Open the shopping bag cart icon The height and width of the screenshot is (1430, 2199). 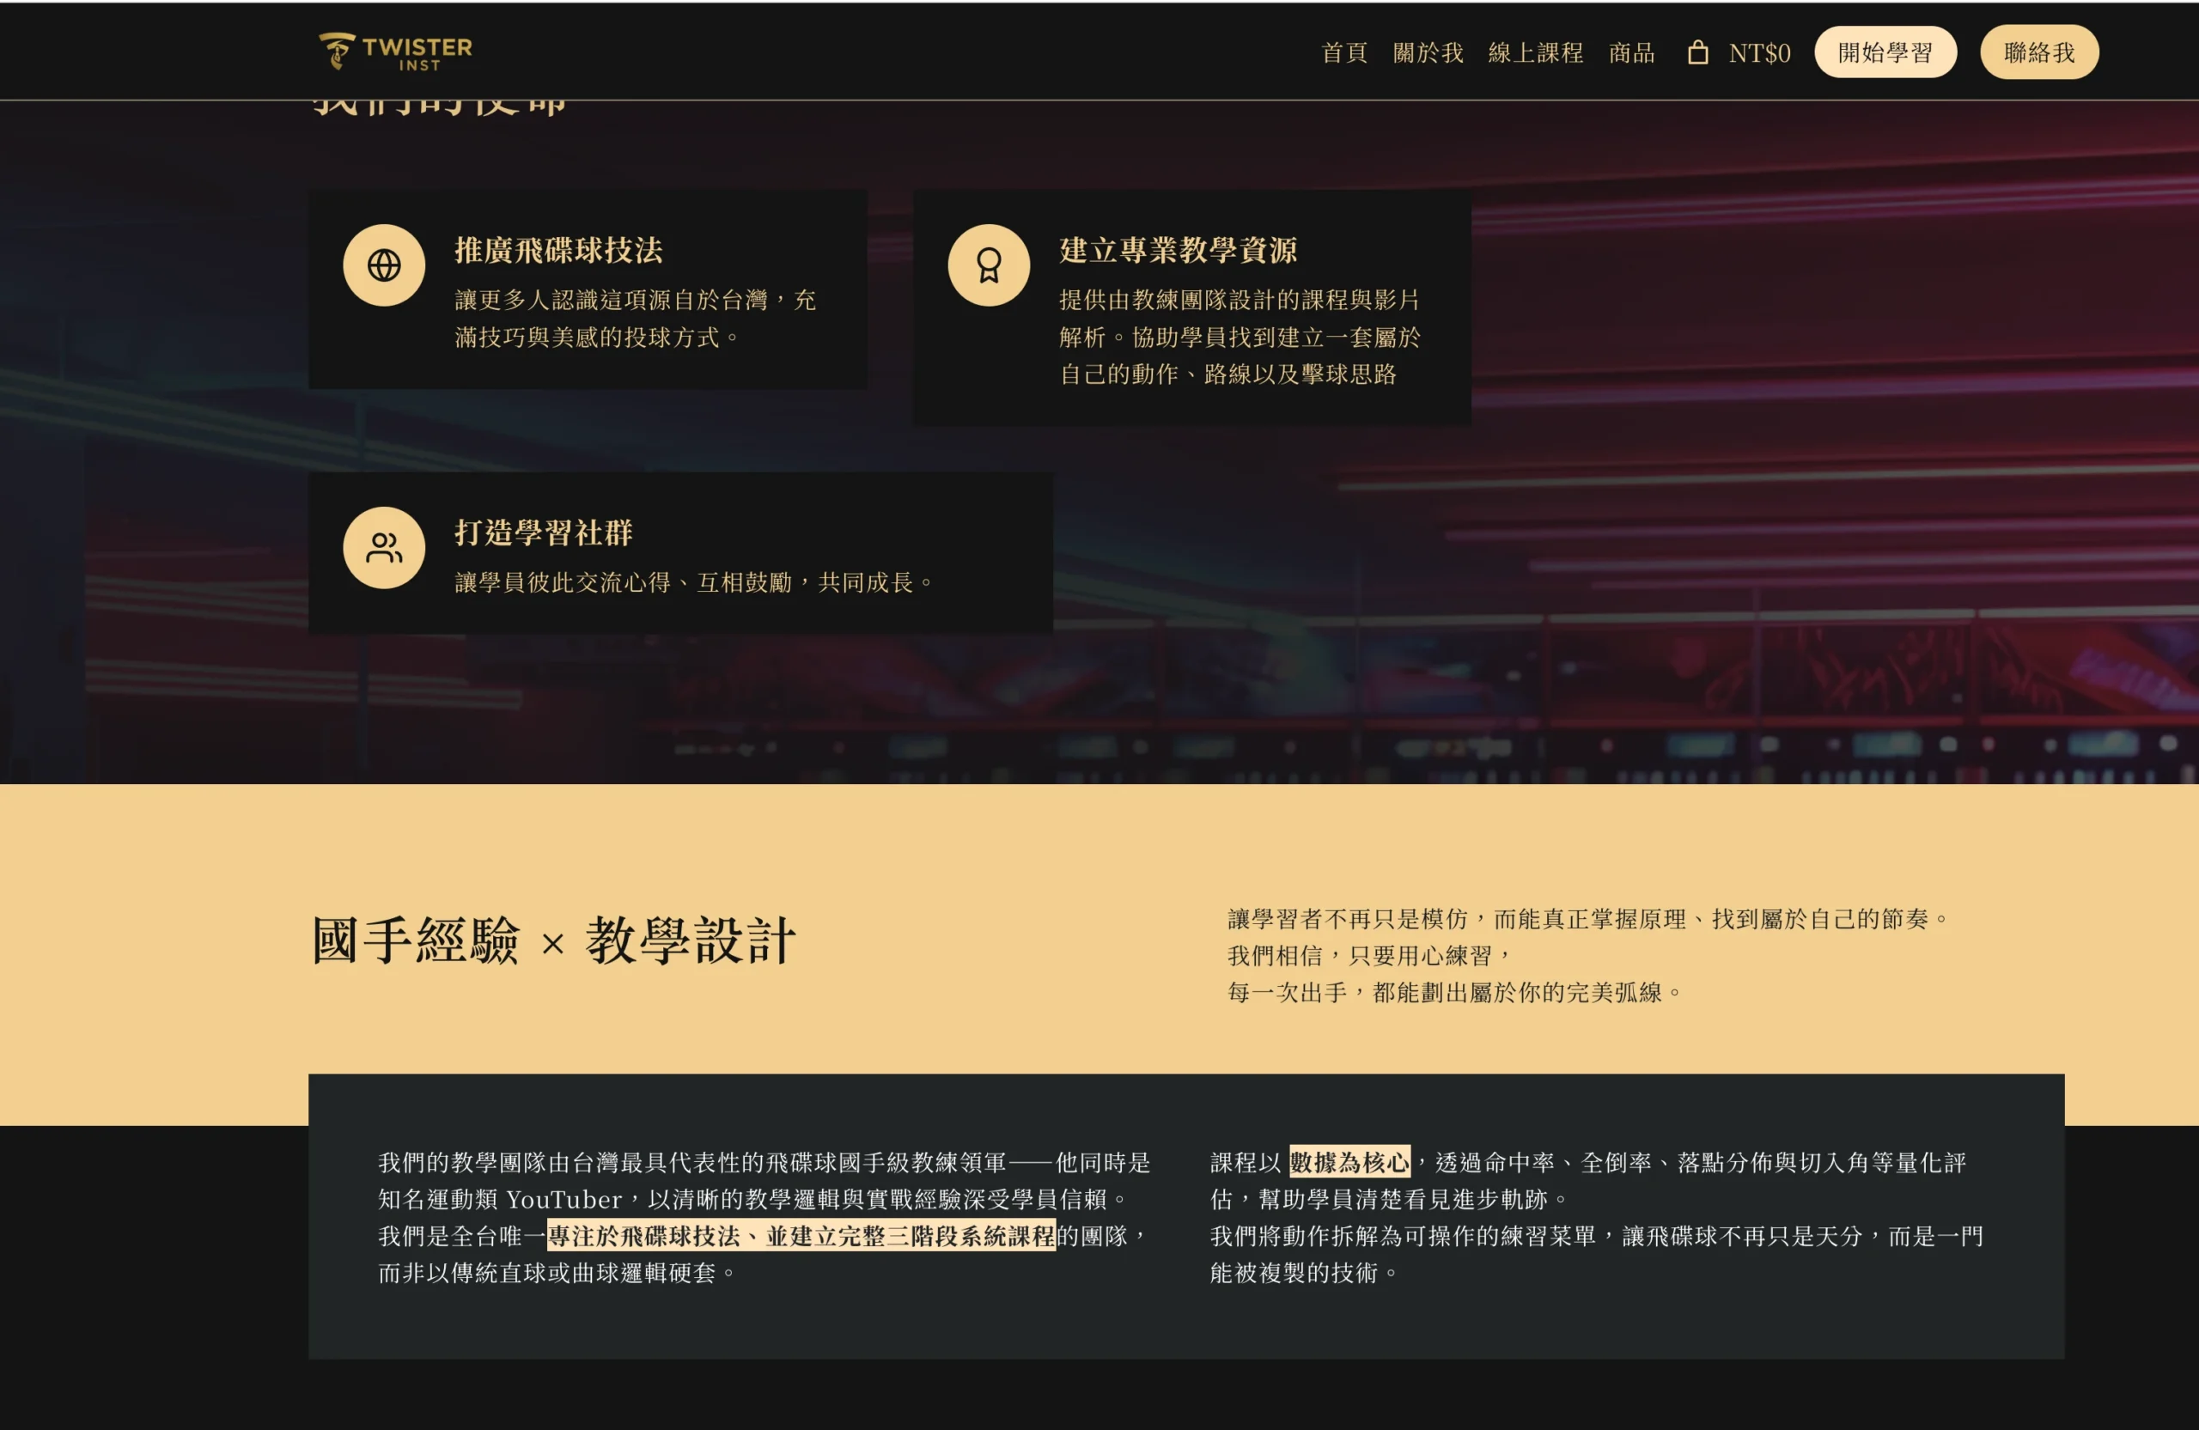[x=1697, y=52]
